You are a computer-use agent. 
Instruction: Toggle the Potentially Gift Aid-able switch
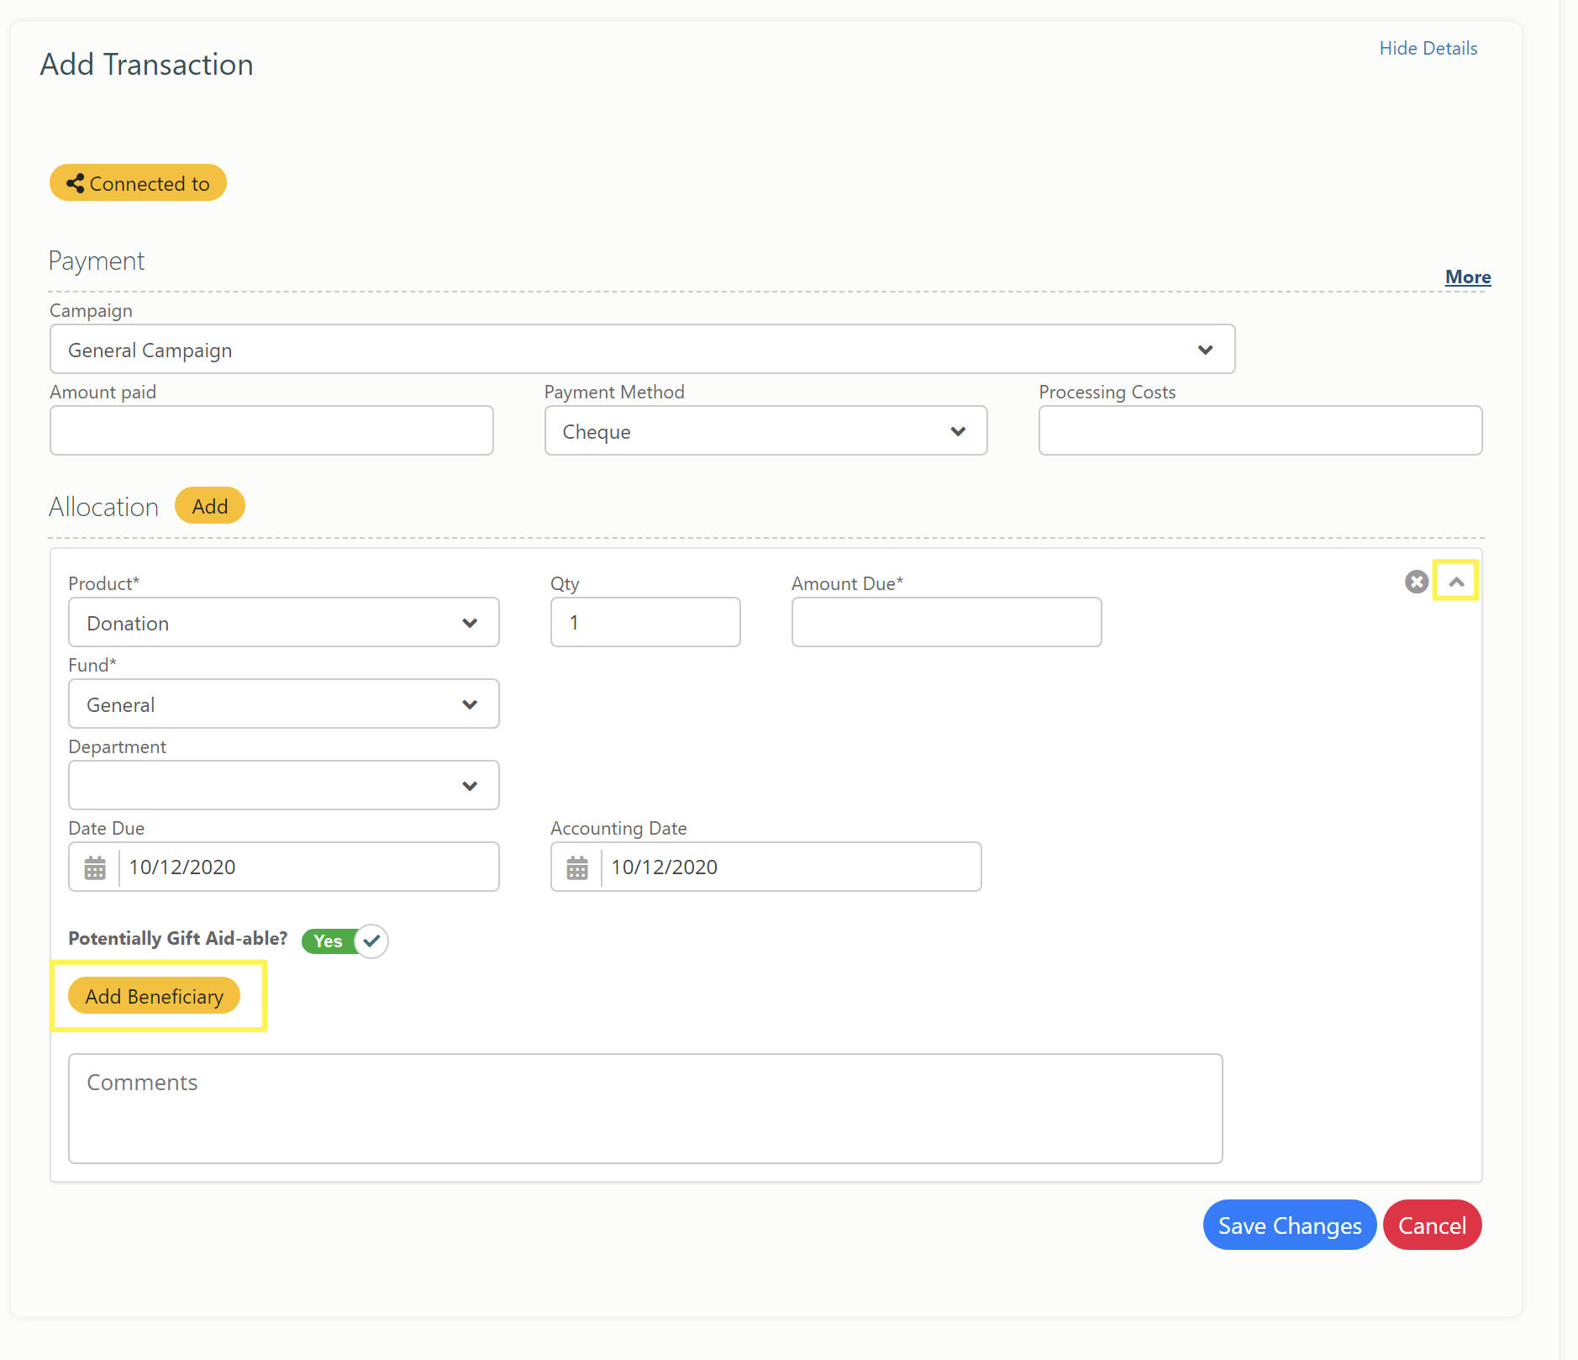click(x=345, y=941)
